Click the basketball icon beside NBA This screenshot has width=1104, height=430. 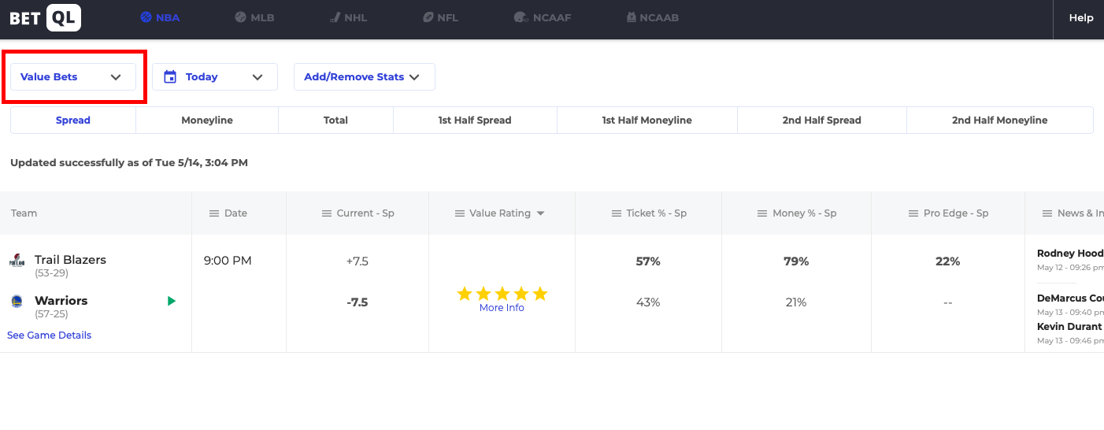point(146,17)
